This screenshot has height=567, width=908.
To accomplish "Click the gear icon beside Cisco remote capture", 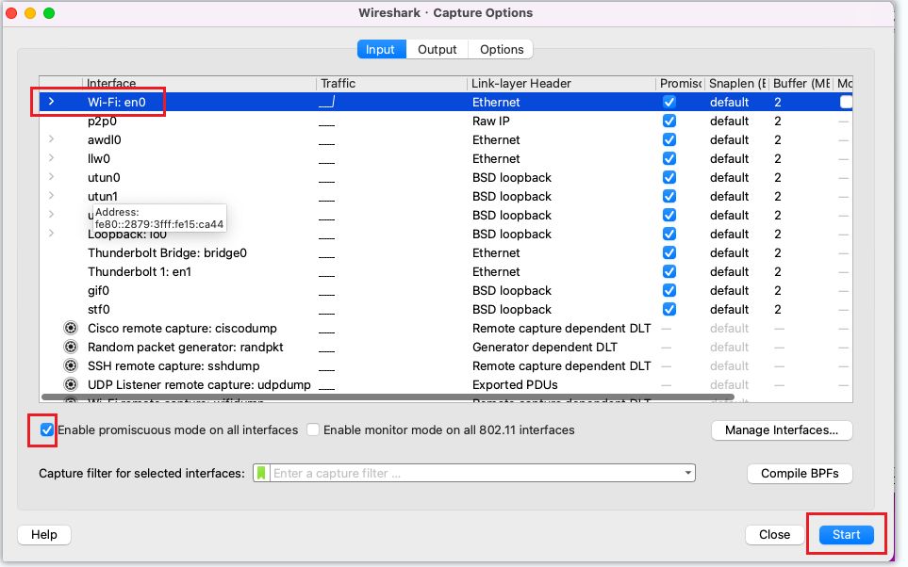I will 70,329.
